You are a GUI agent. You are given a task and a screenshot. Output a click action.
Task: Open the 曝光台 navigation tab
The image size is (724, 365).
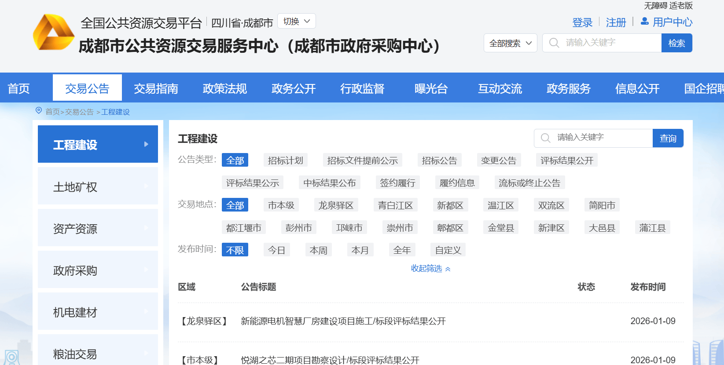click(x=431, y=88)
